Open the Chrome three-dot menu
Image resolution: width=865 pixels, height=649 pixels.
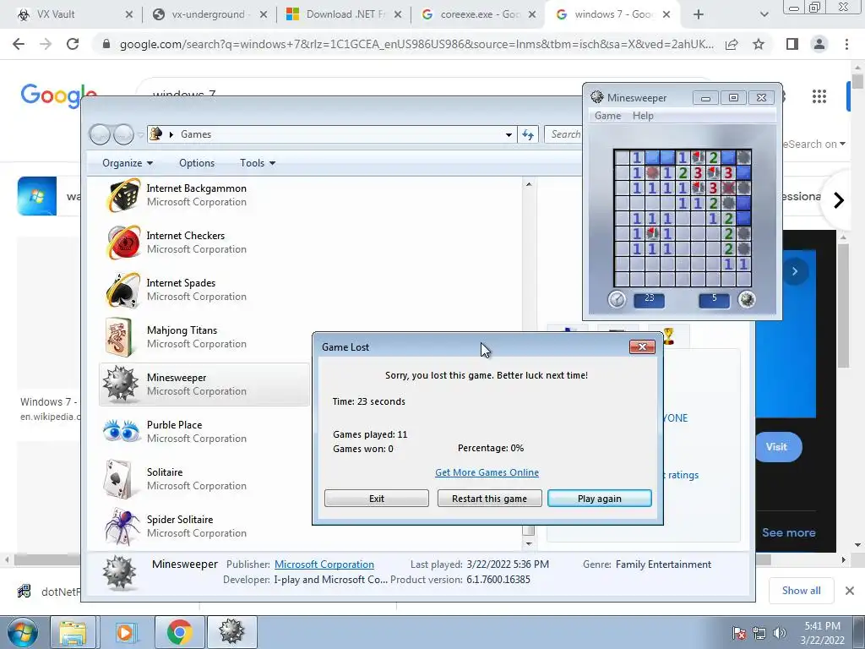pyautogui.click(x=846, y=44)
